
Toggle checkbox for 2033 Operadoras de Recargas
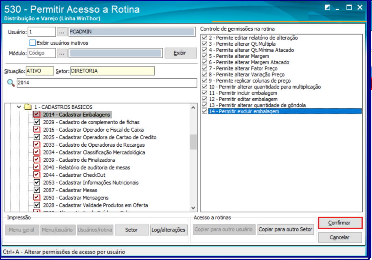point(37,145)
